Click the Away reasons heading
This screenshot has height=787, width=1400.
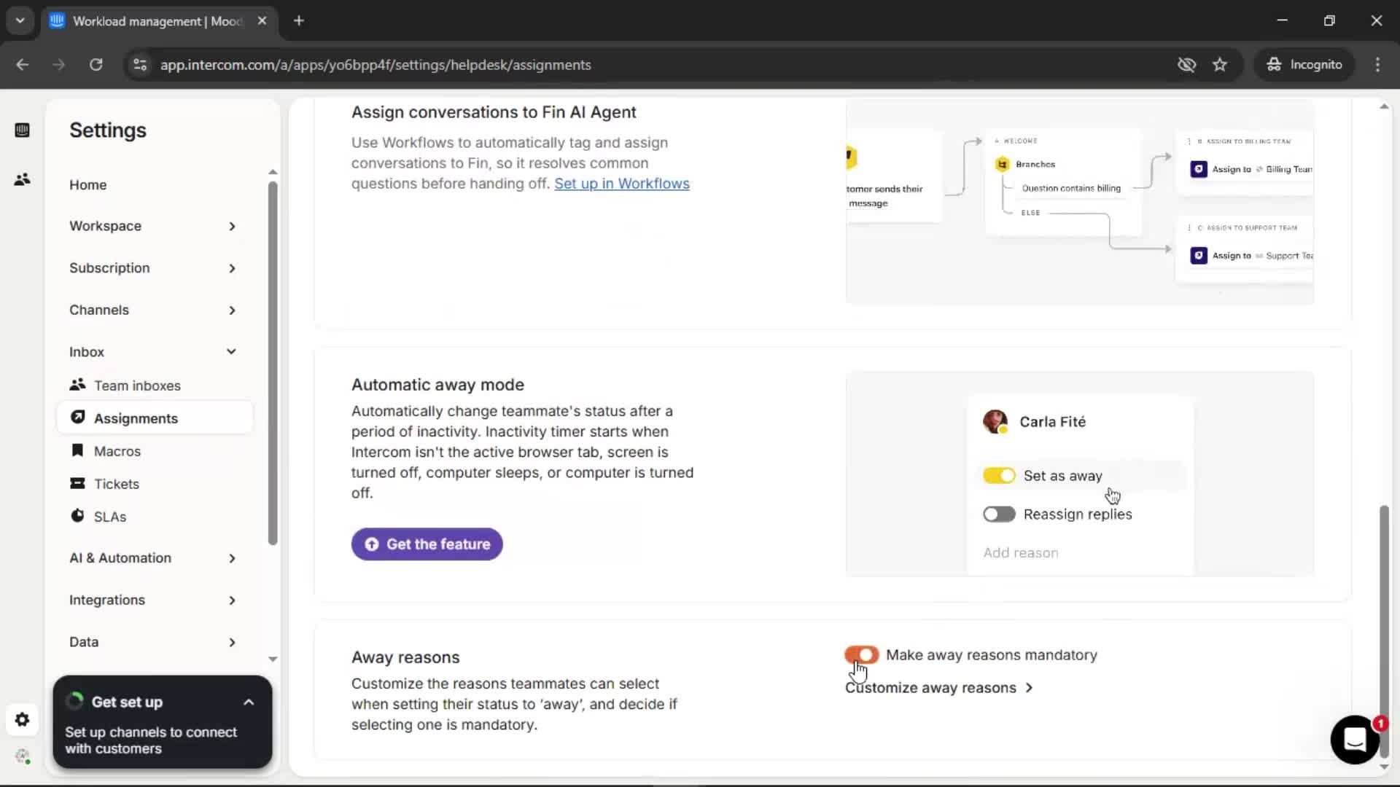click(405, 657)
